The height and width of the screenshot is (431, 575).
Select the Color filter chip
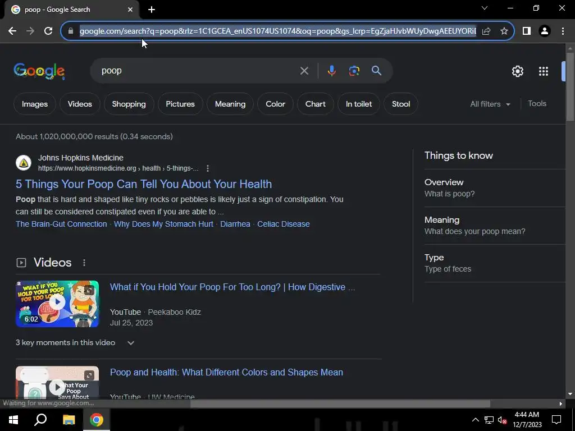275,104
